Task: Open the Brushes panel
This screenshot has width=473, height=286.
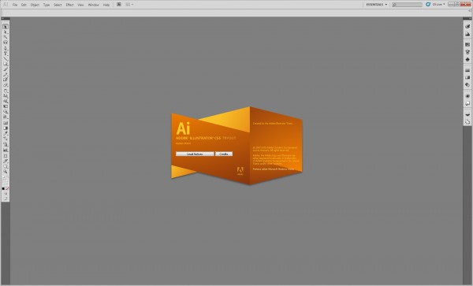Action: (467, 52)
